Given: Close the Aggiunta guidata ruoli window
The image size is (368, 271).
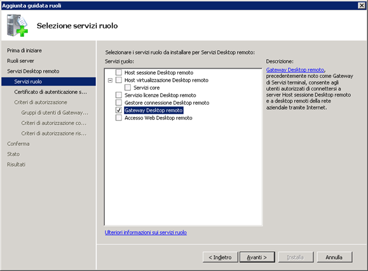Looking at the screenshot, I should pos(362,5).
